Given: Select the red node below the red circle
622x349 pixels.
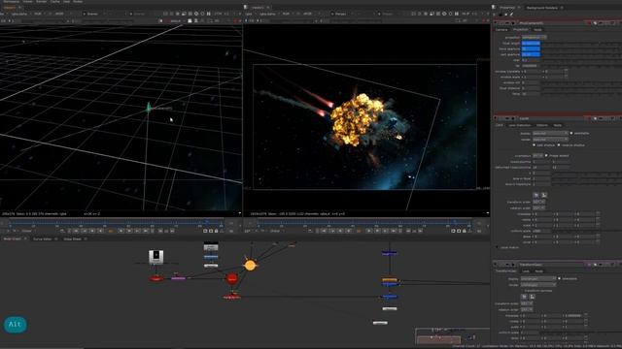Looking at the screenshot, I should coord(231,297).
